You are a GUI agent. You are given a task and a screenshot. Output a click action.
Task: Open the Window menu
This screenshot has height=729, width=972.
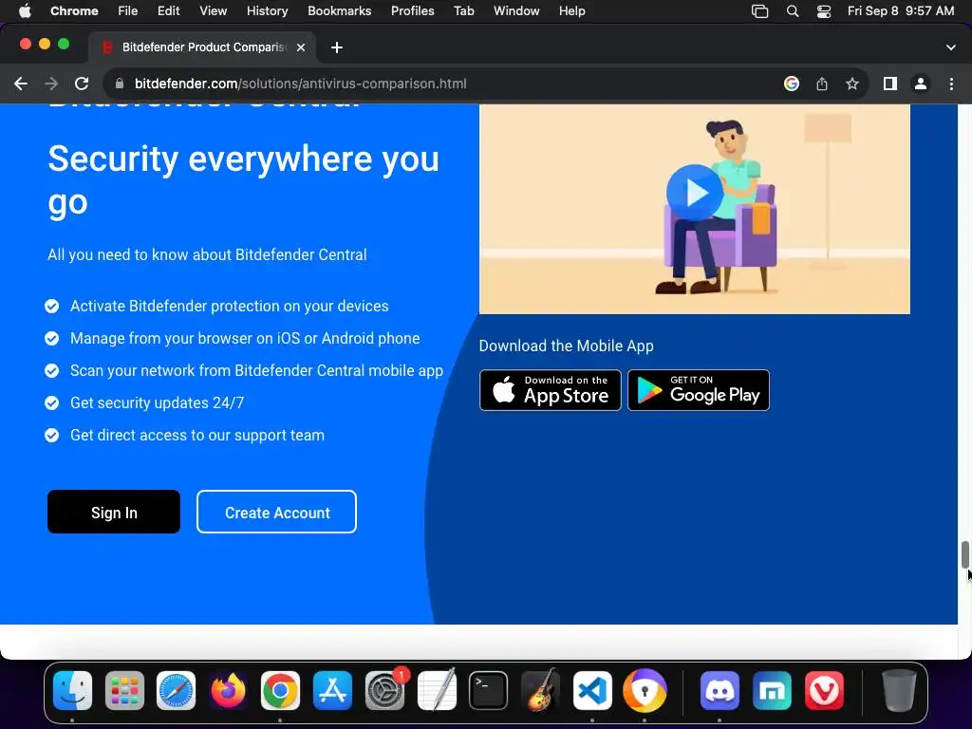pos(516,11)
